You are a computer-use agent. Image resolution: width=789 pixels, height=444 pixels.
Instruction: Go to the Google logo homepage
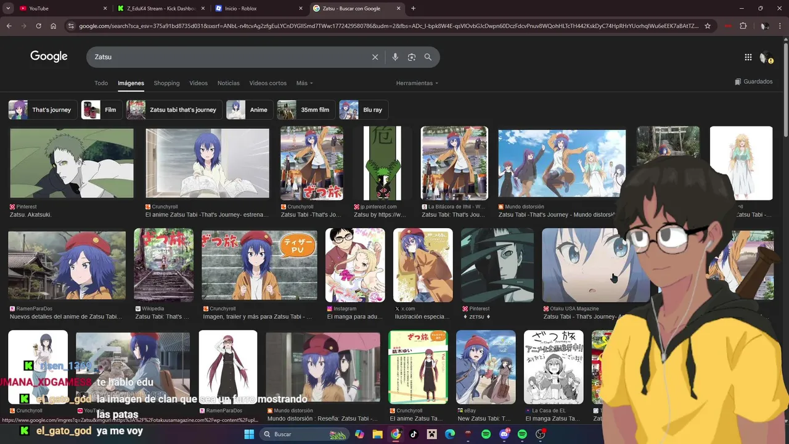(x=49, y=56)
